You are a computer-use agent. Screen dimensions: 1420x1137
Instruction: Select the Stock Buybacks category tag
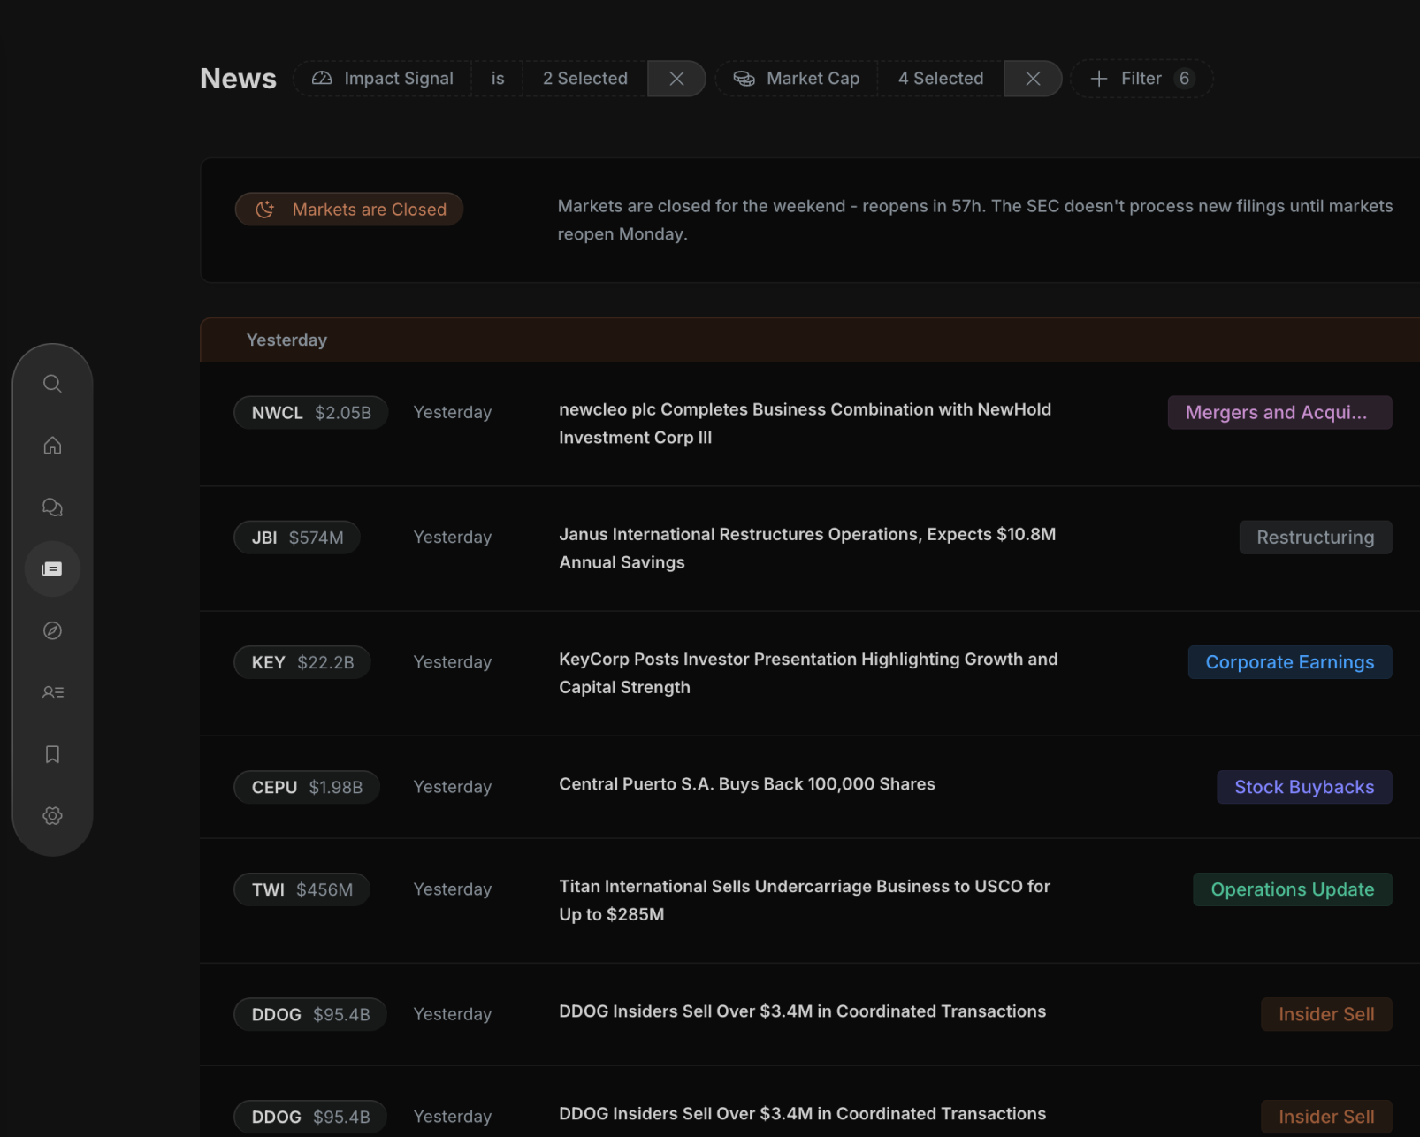[x=1304, y=787]
